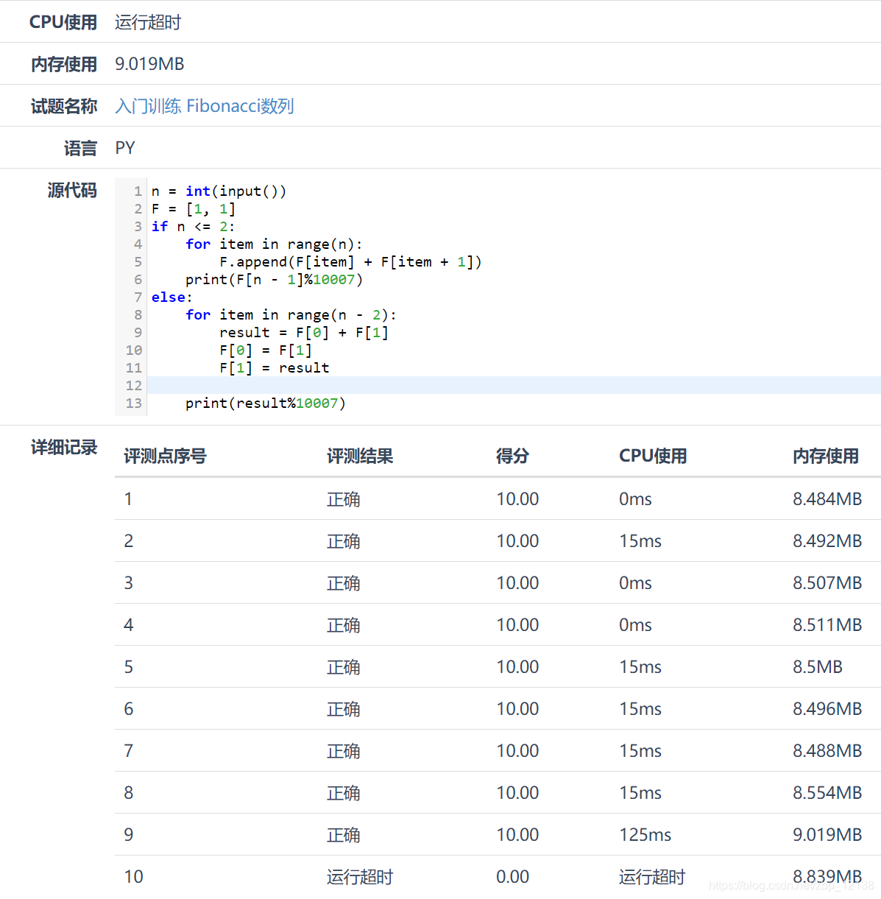Click the 8.5MB memory value in row 5

click(x=818, y=667)
